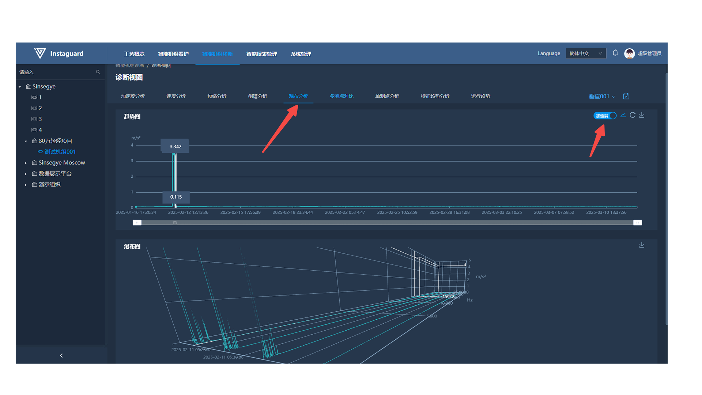Open the 系统管理 menu
This screenshot has height=395, width=702.
(301, 54)
